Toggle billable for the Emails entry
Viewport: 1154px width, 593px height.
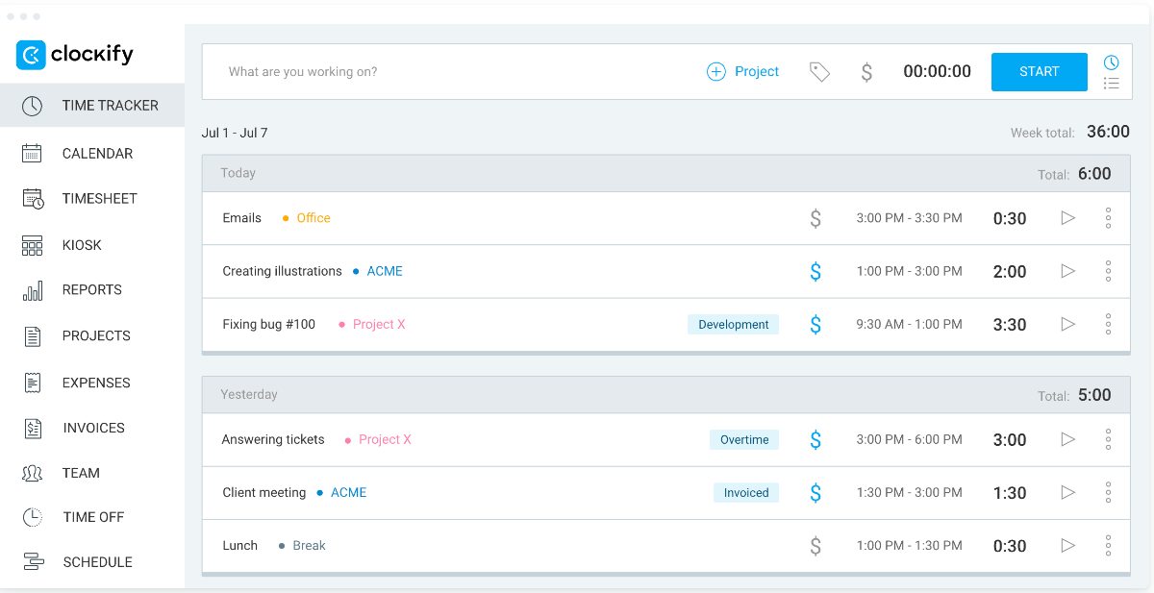pos(815,218)
